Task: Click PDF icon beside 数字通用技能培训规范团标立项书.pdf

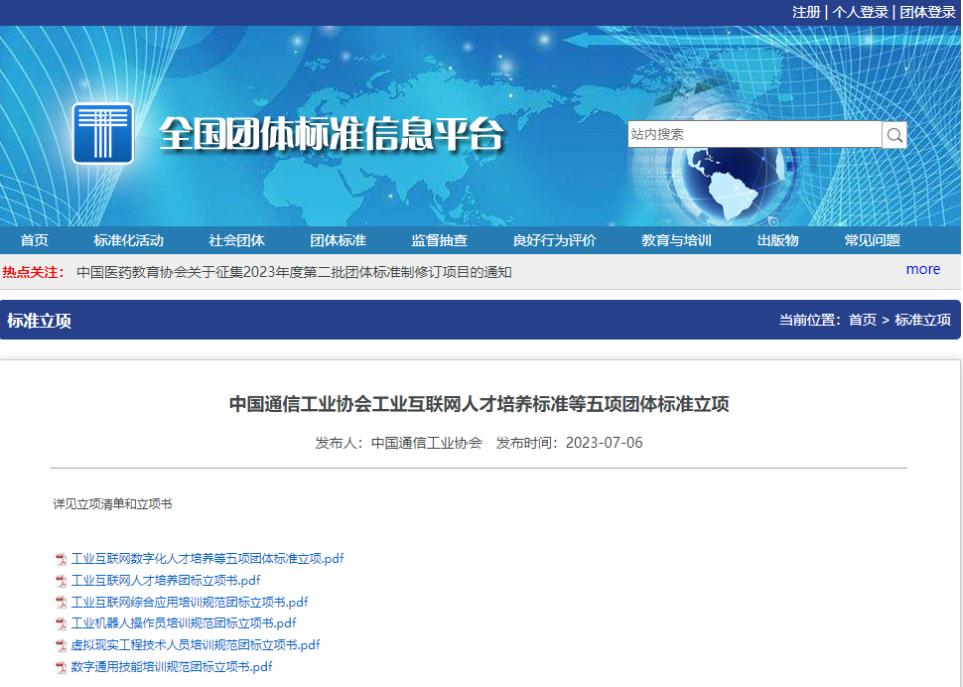Action: click(x=61, y=667)
